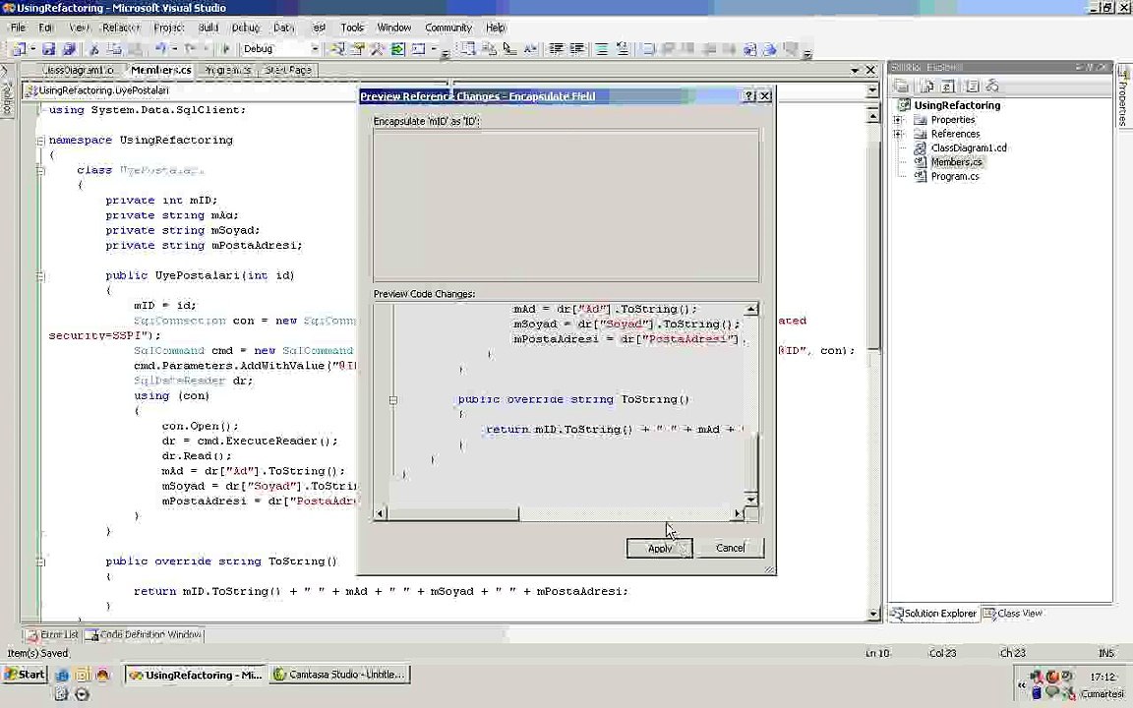Open the Error List tab

(52, 635)
